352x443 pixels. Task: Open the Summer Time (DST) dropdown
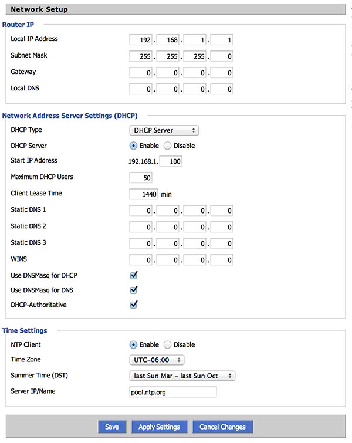(182, 376)
